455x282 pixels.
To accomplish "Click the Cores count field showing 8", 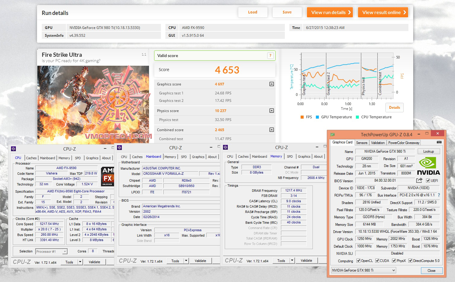I will click(93, 251).
